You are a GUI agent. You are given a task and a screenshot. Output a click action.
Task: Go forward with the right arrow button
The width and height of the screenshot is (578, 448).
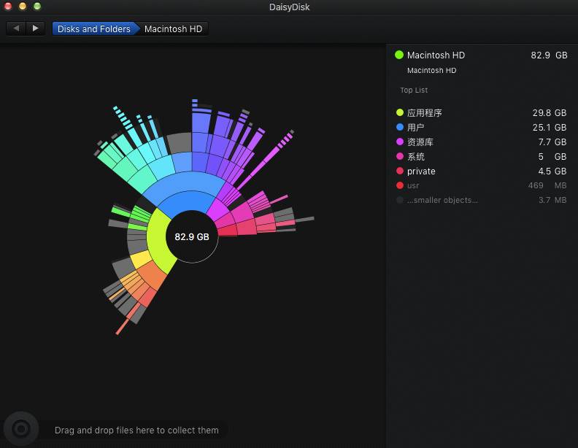(35, 28)
